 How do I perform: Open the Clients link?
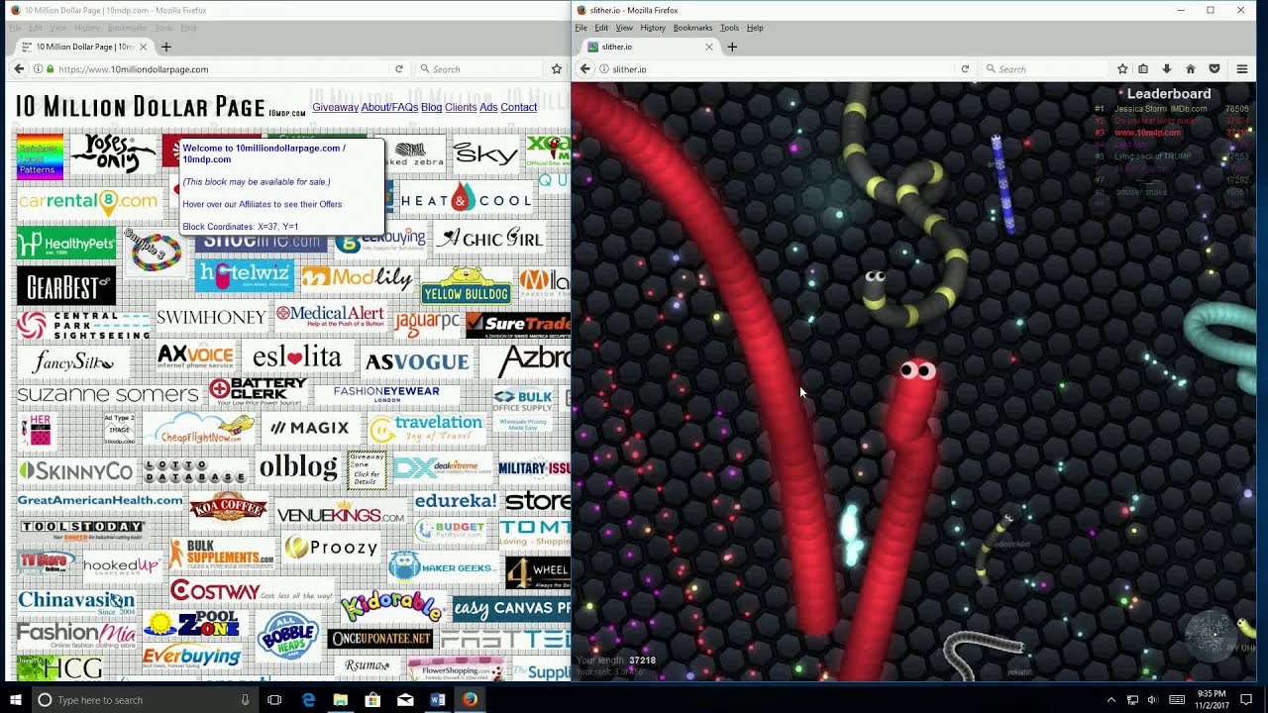coord(461,107)
